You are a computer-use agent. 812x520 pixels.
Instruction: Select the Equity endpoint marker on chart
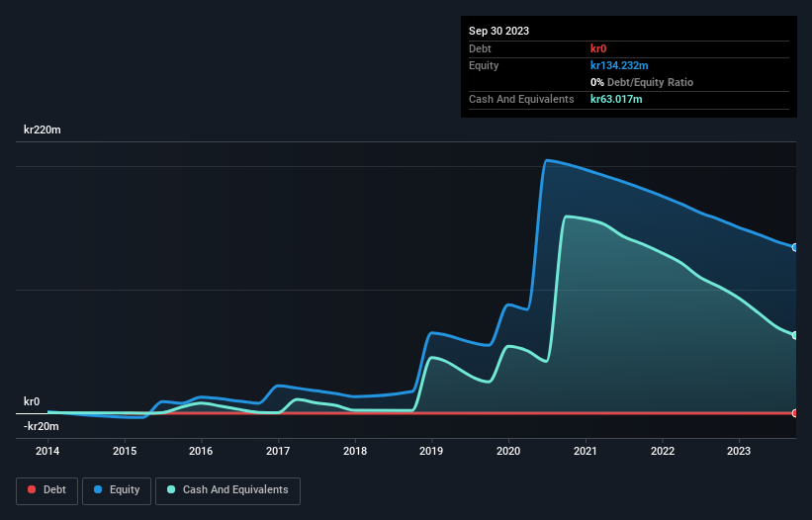coord(795,248)
